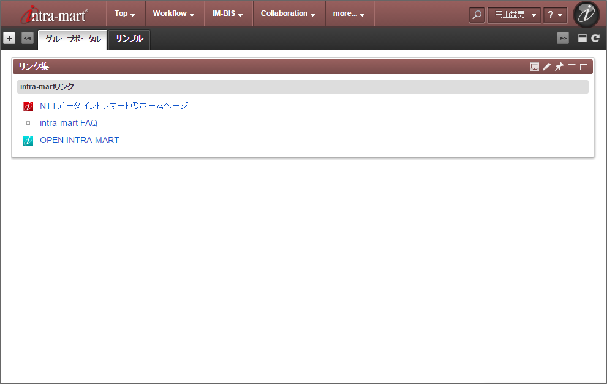
Task: Click the intra-martリンク section header
Action: pyautogui.click(x=303, y=87)
